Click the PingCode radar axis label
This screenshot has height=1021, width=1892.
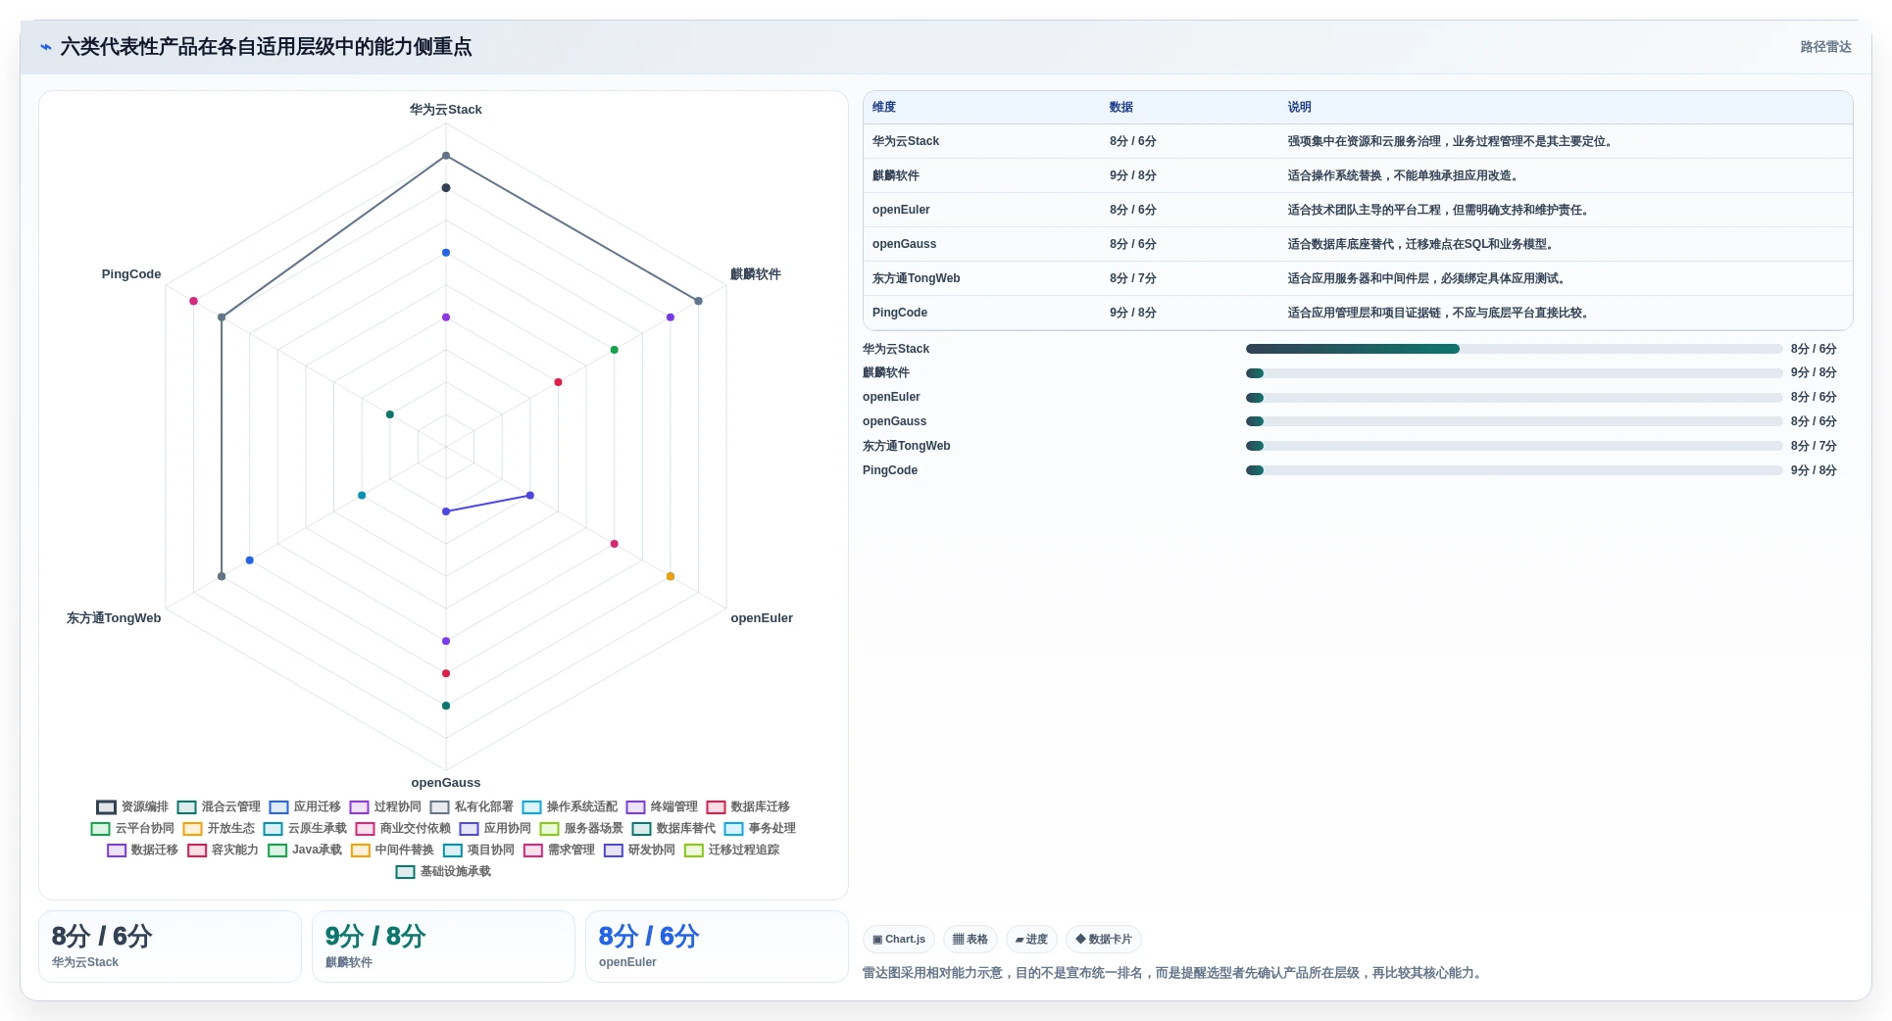[x=131, y=274]
